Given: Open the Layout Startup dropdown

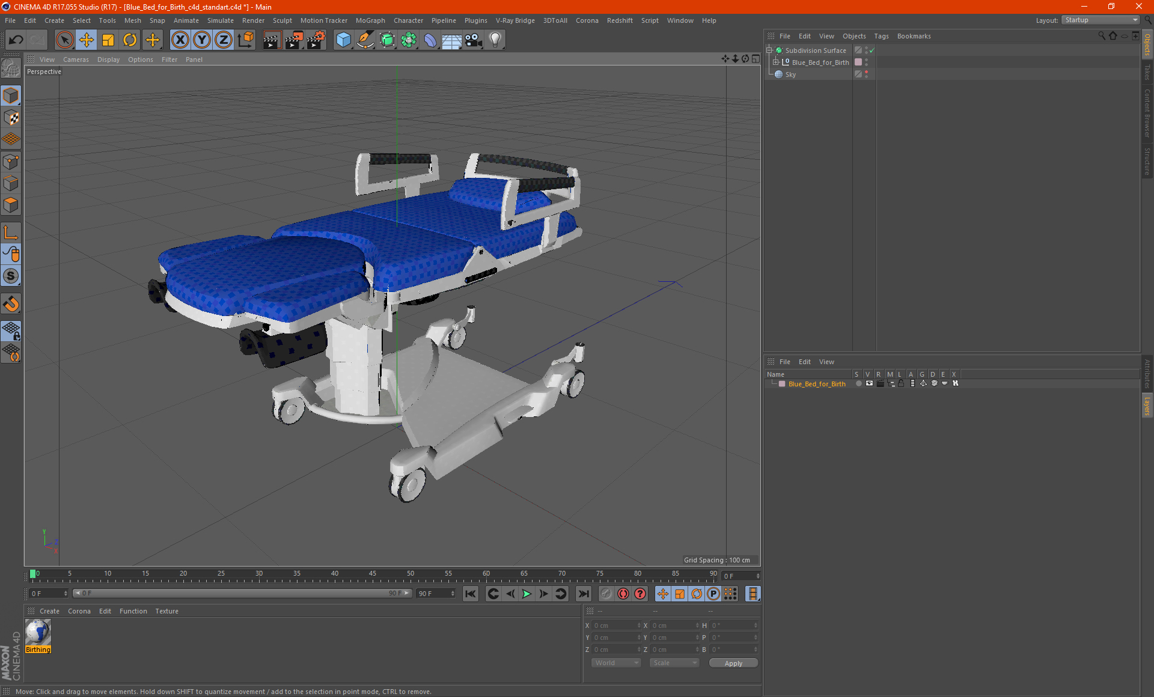Looking at the screenshot, I should [x=1101, y=20].
